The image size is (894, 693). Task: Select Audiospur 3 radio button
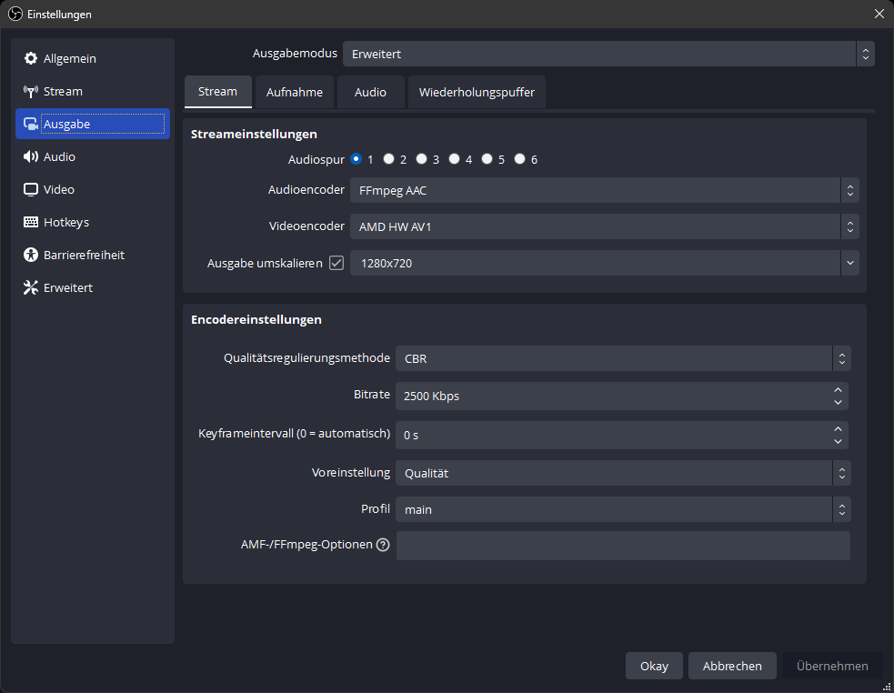(x=421, y=159)
